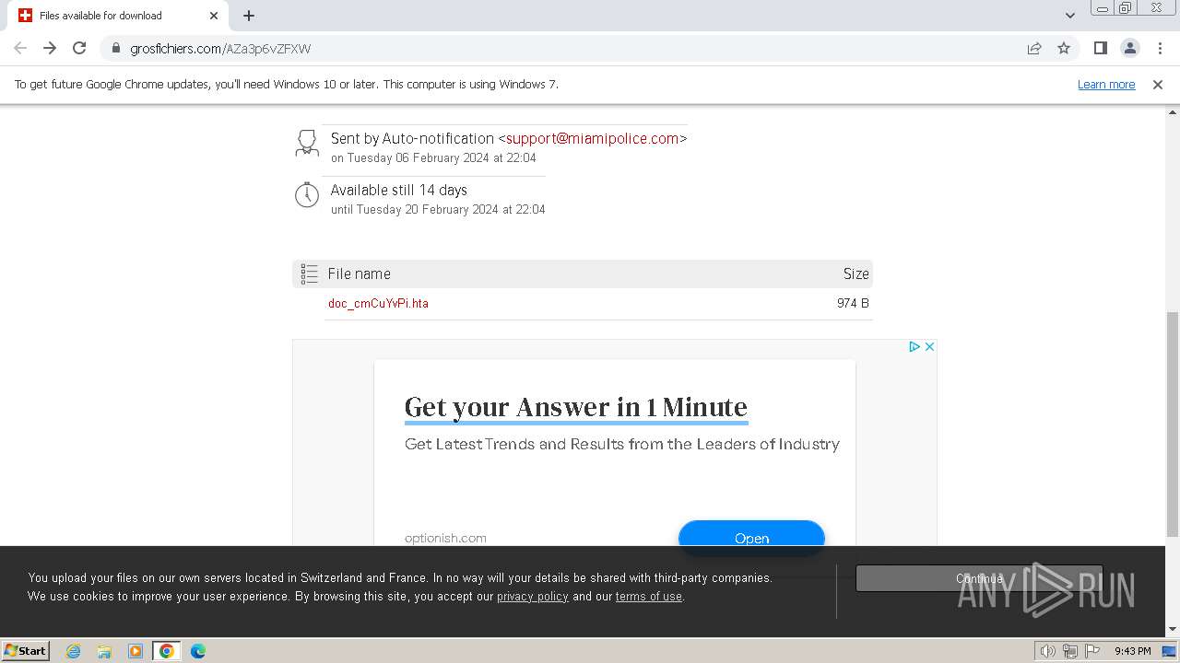Launch Internet Explorer from the taskbar
The height and width of the screenshot is (663, 1180).
tap(74, 651)
